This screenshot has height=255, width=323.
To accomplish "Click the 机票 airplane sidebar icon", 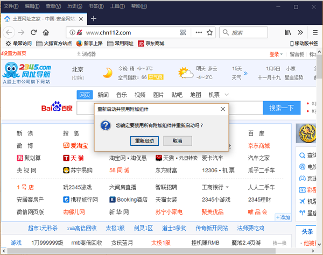I will (x=302, y=201).
